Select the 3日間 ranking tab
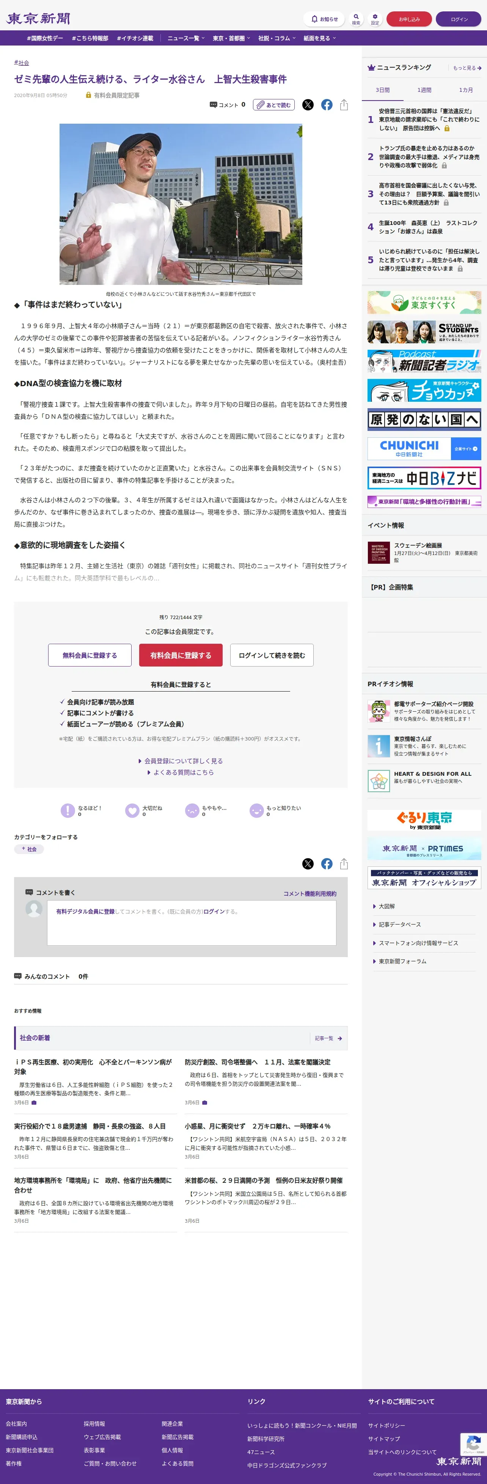 tap(383, 90)
